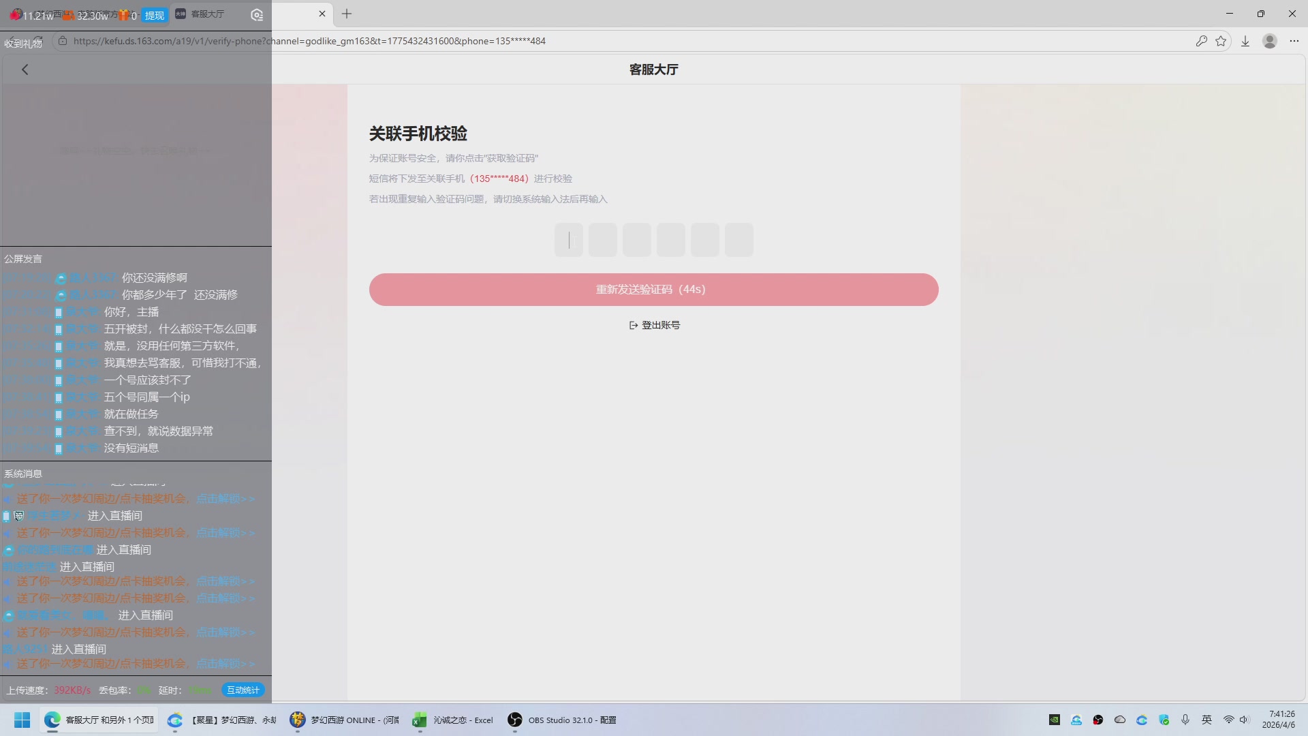
Task: Click the 英 input method indicator
Action: (x=1206, y=720)
